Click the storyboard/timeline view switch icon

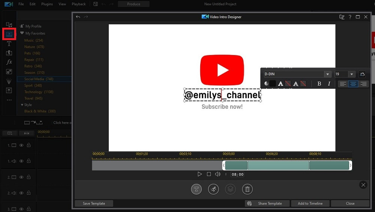33,122
